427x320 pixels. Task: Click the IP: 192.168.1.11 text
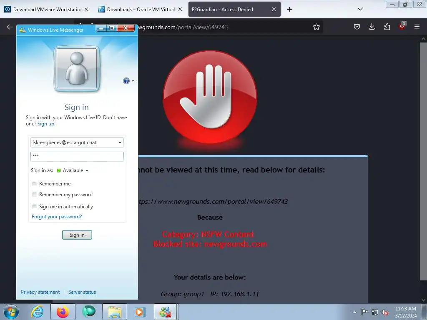tap(234, 294)
